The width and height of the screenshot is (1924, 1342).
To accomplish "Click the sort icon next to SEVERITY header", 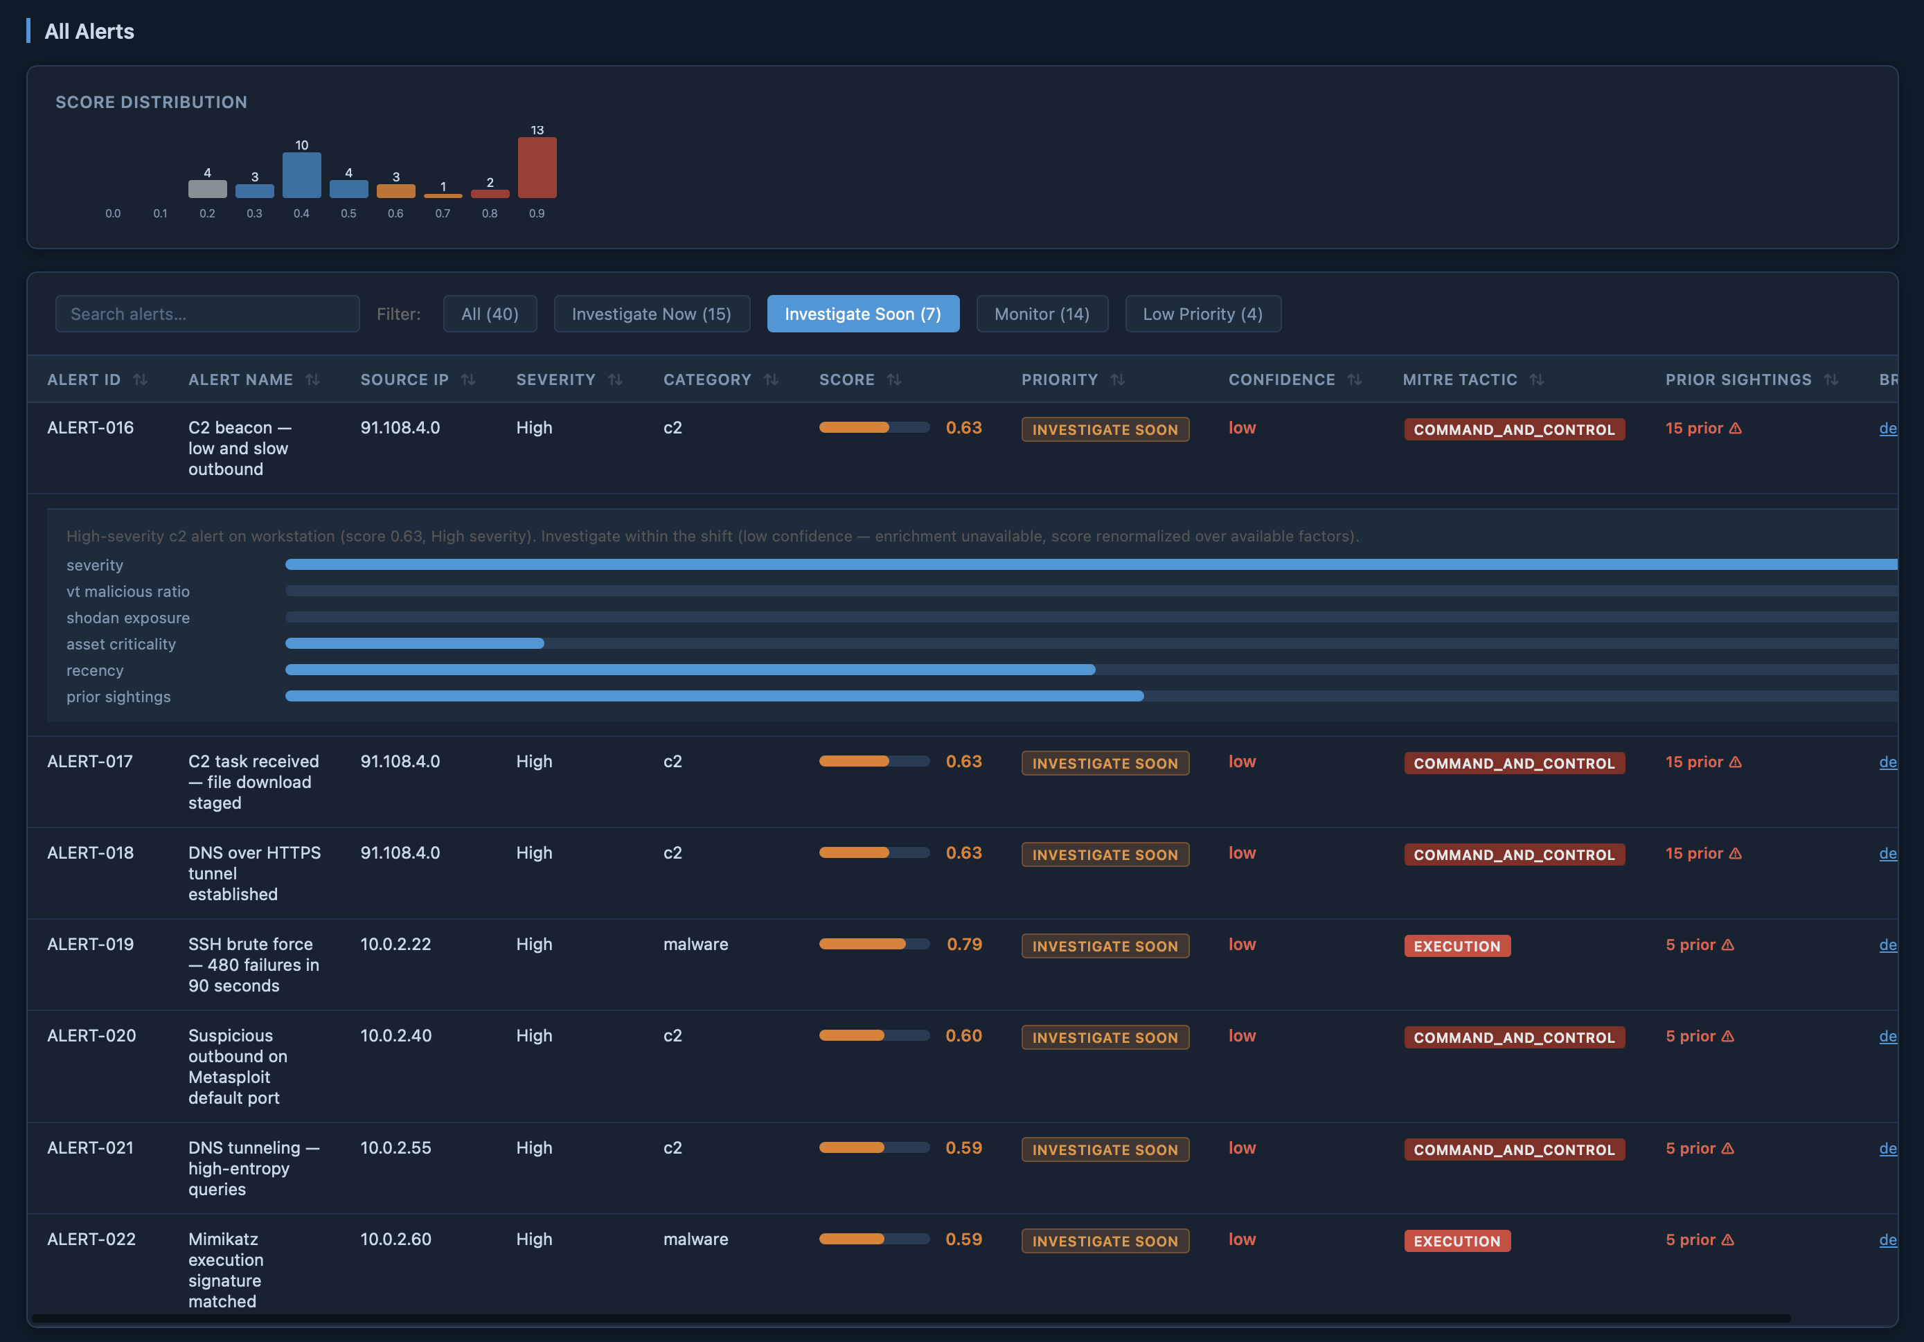I will tap(616, 379).
